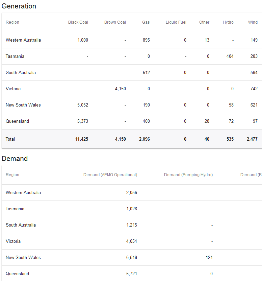The height and width of the screenshot is (281, 262).
Task: Click the Wind column header
Action: click(x=253, y=22)
